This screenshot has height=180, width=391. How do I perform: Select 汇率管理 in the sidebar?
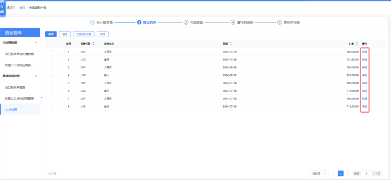(20, 109)
